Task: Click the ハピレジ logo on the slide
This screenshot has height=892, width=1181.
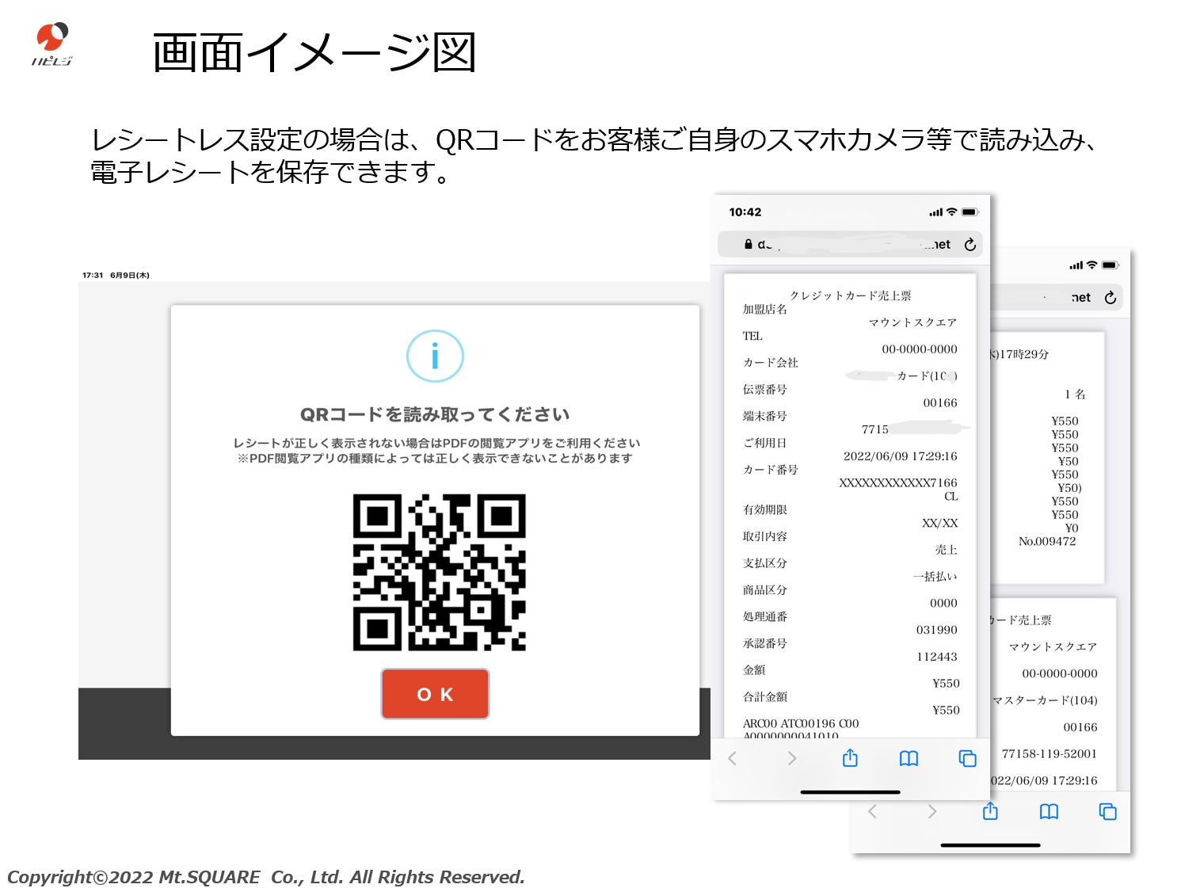Action: pyautogui.click(x=52, y=44)
